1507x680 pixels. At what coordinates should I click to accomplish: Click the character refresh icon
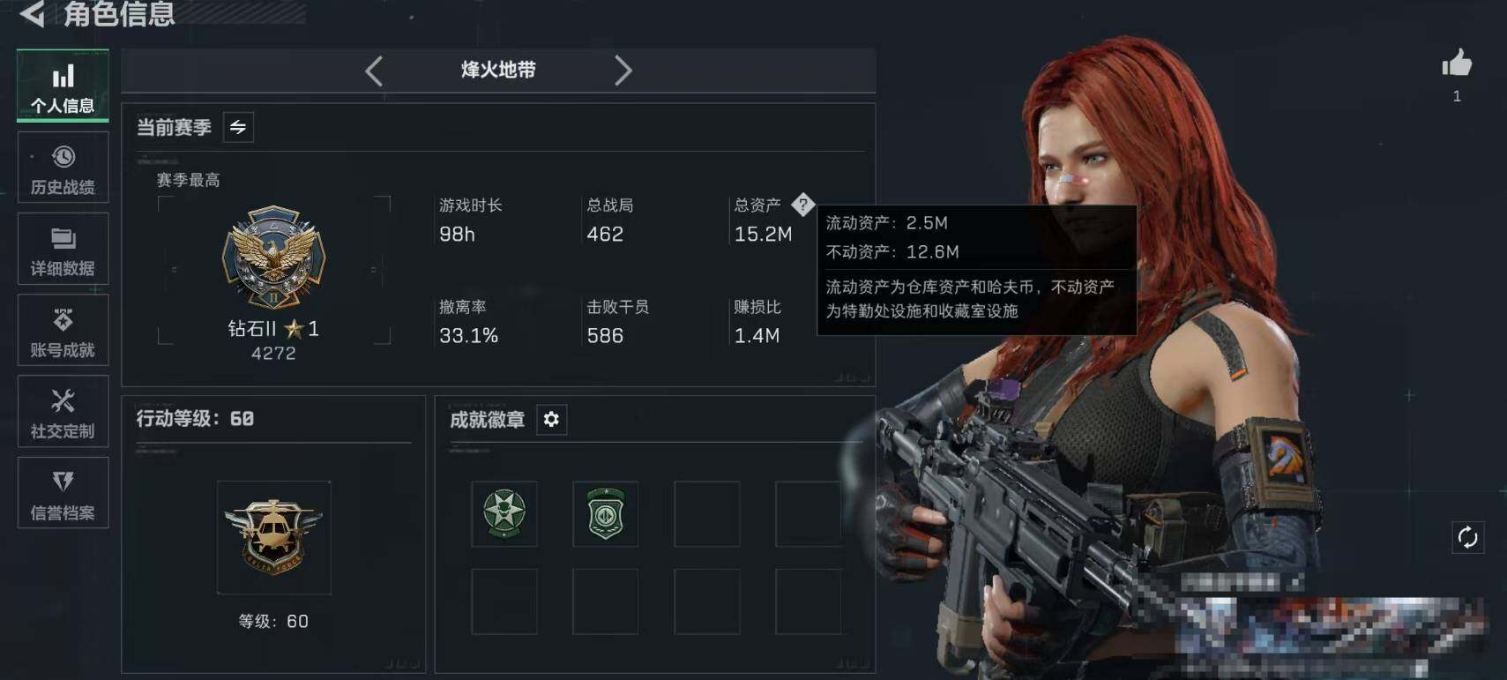[x=1467, y=537]
